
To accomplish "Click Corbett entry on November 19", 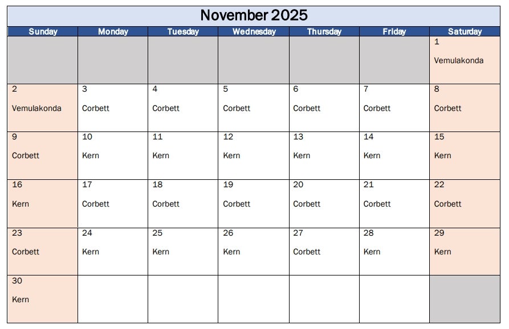I will pyautogui.click(x=237, y=204).
